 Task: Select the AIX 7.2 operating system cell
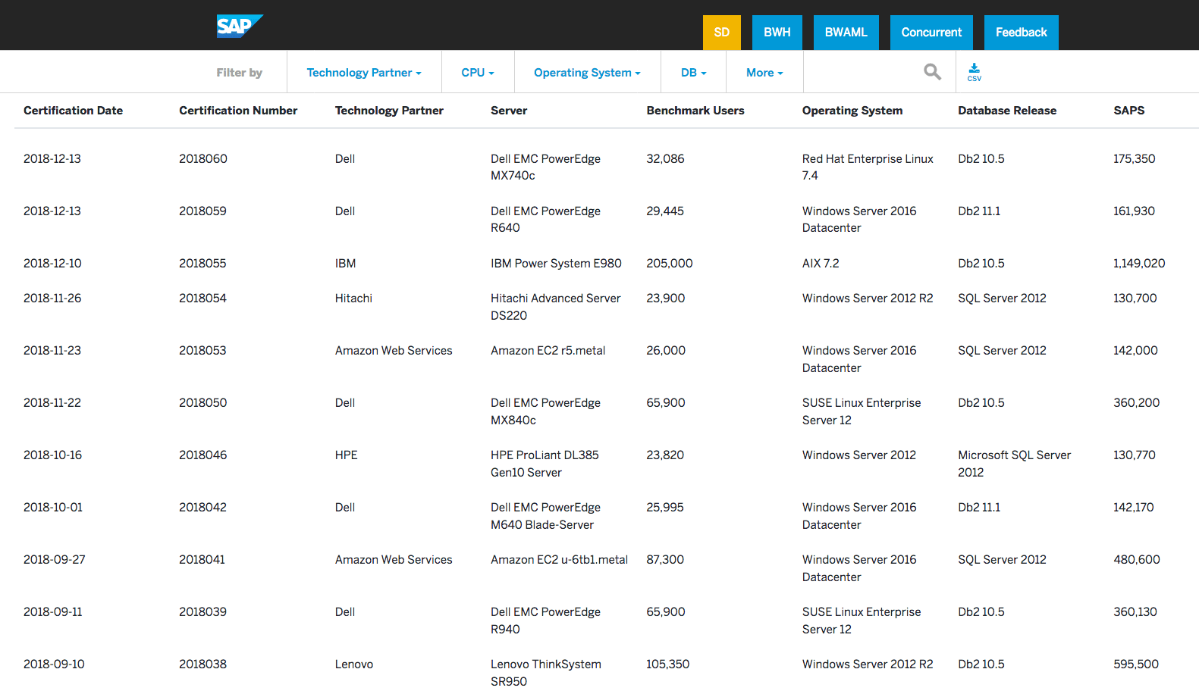[x=821, y=264]
